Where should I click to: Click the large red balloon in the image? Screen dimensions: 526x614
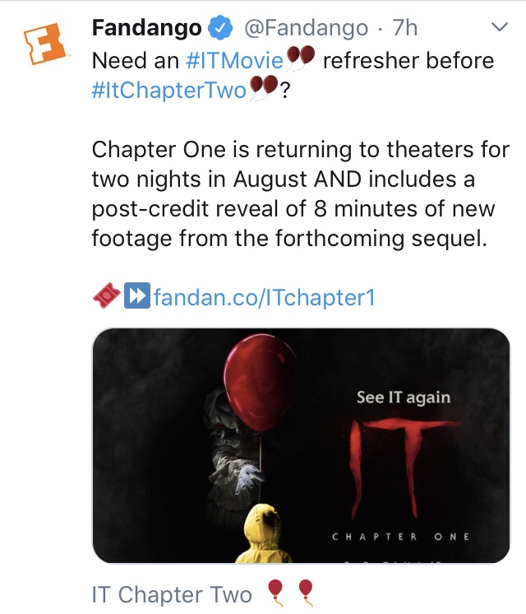pyautogui.click(x=261, y=383)
